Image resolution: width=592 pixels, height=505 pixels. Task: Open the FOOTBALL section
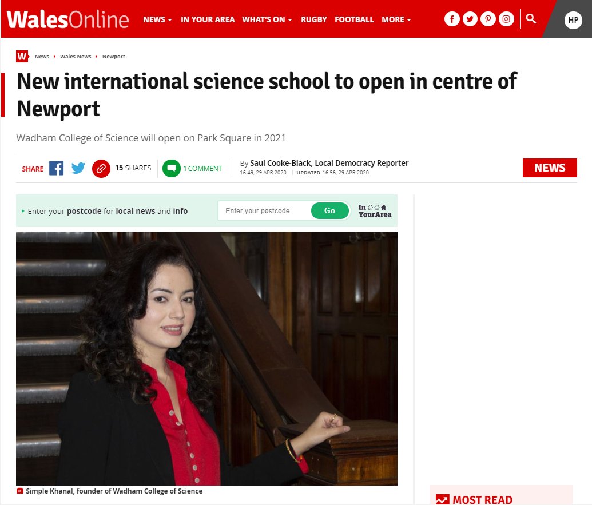353,19
